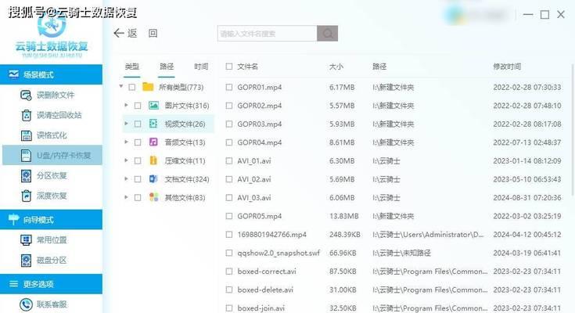The width and height of the screenshot is (575, 313).
Task: Check the 1698801942766.mp4 checkbox
Action: pos(228,235)
